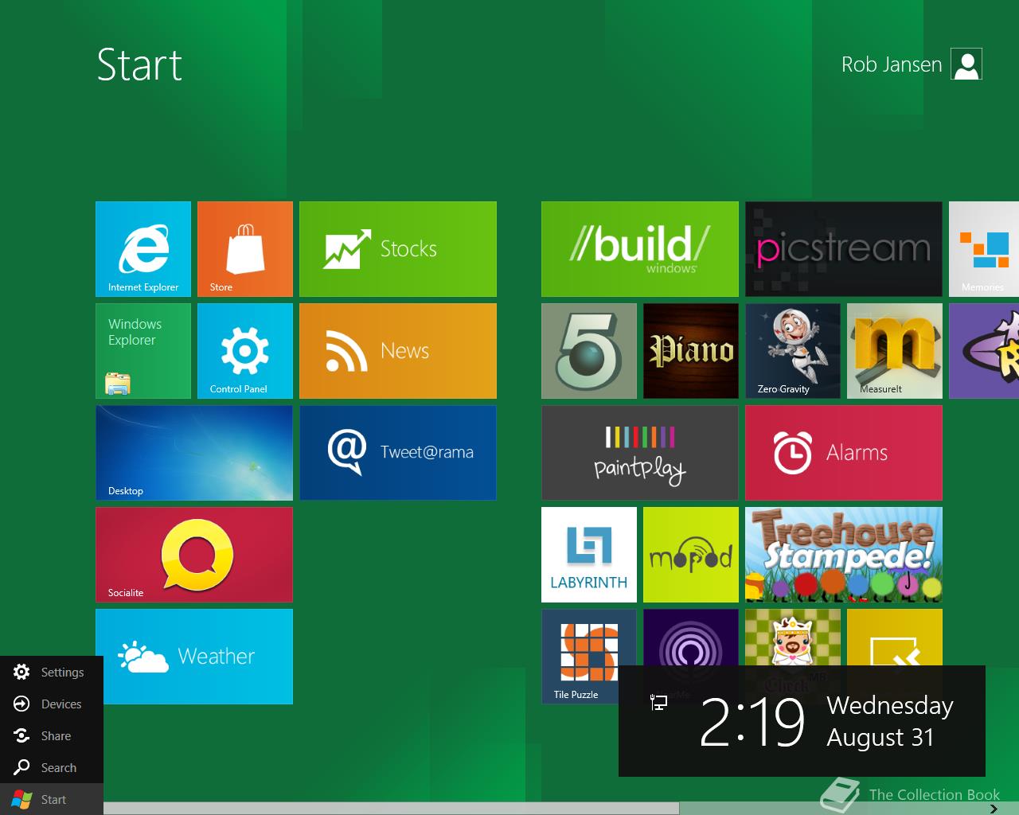Launch the Piano tile
This screenshot has width=1019, height=815.
(691, 351)
